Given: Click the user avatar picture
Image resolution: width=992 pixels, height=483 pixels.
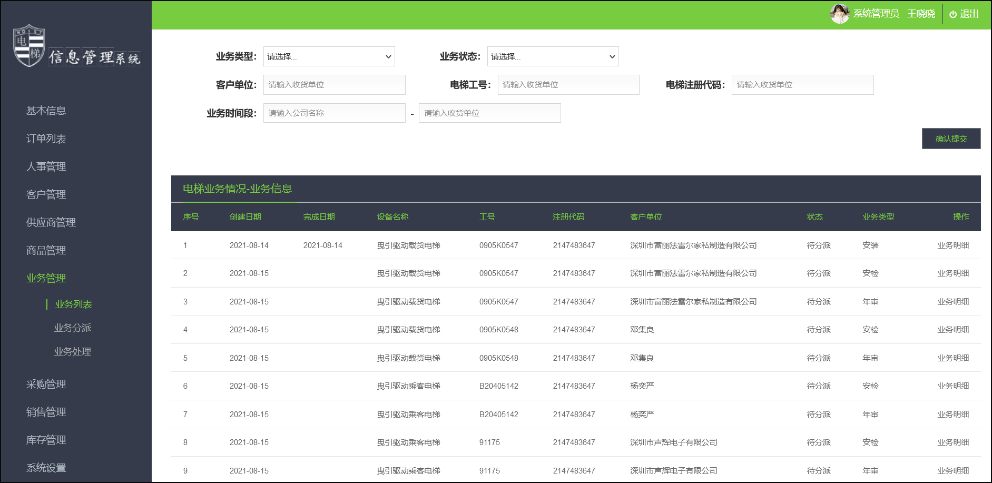Looking at the screenshot, I should 840,14.
